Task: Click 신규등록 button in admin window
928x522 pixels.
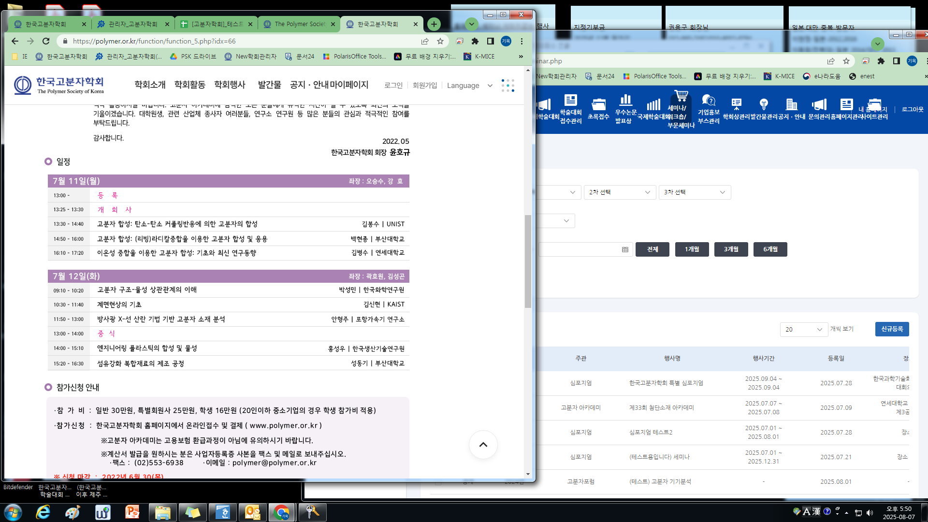Action: (x=892, y=329)
